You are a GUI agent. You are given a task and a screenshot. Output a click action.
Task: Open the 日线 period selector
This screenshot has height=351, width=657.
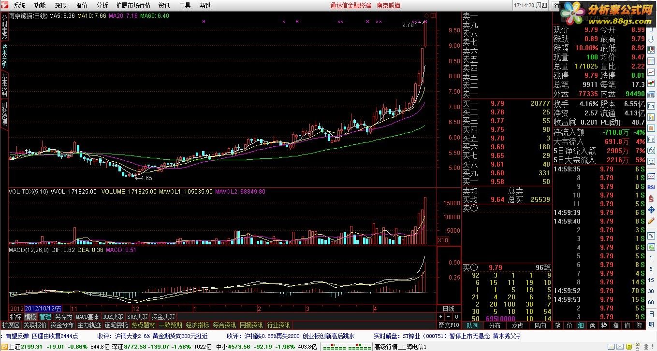tap(449, 309)
